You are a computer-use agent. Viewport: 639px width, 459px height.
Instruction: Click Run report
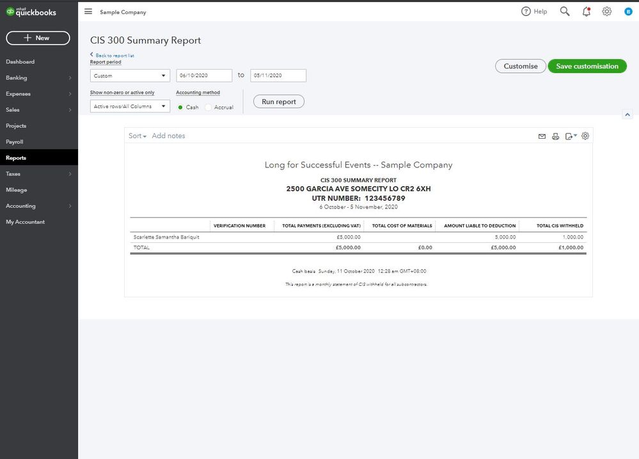pyautogui.click(x=279, y=102)
